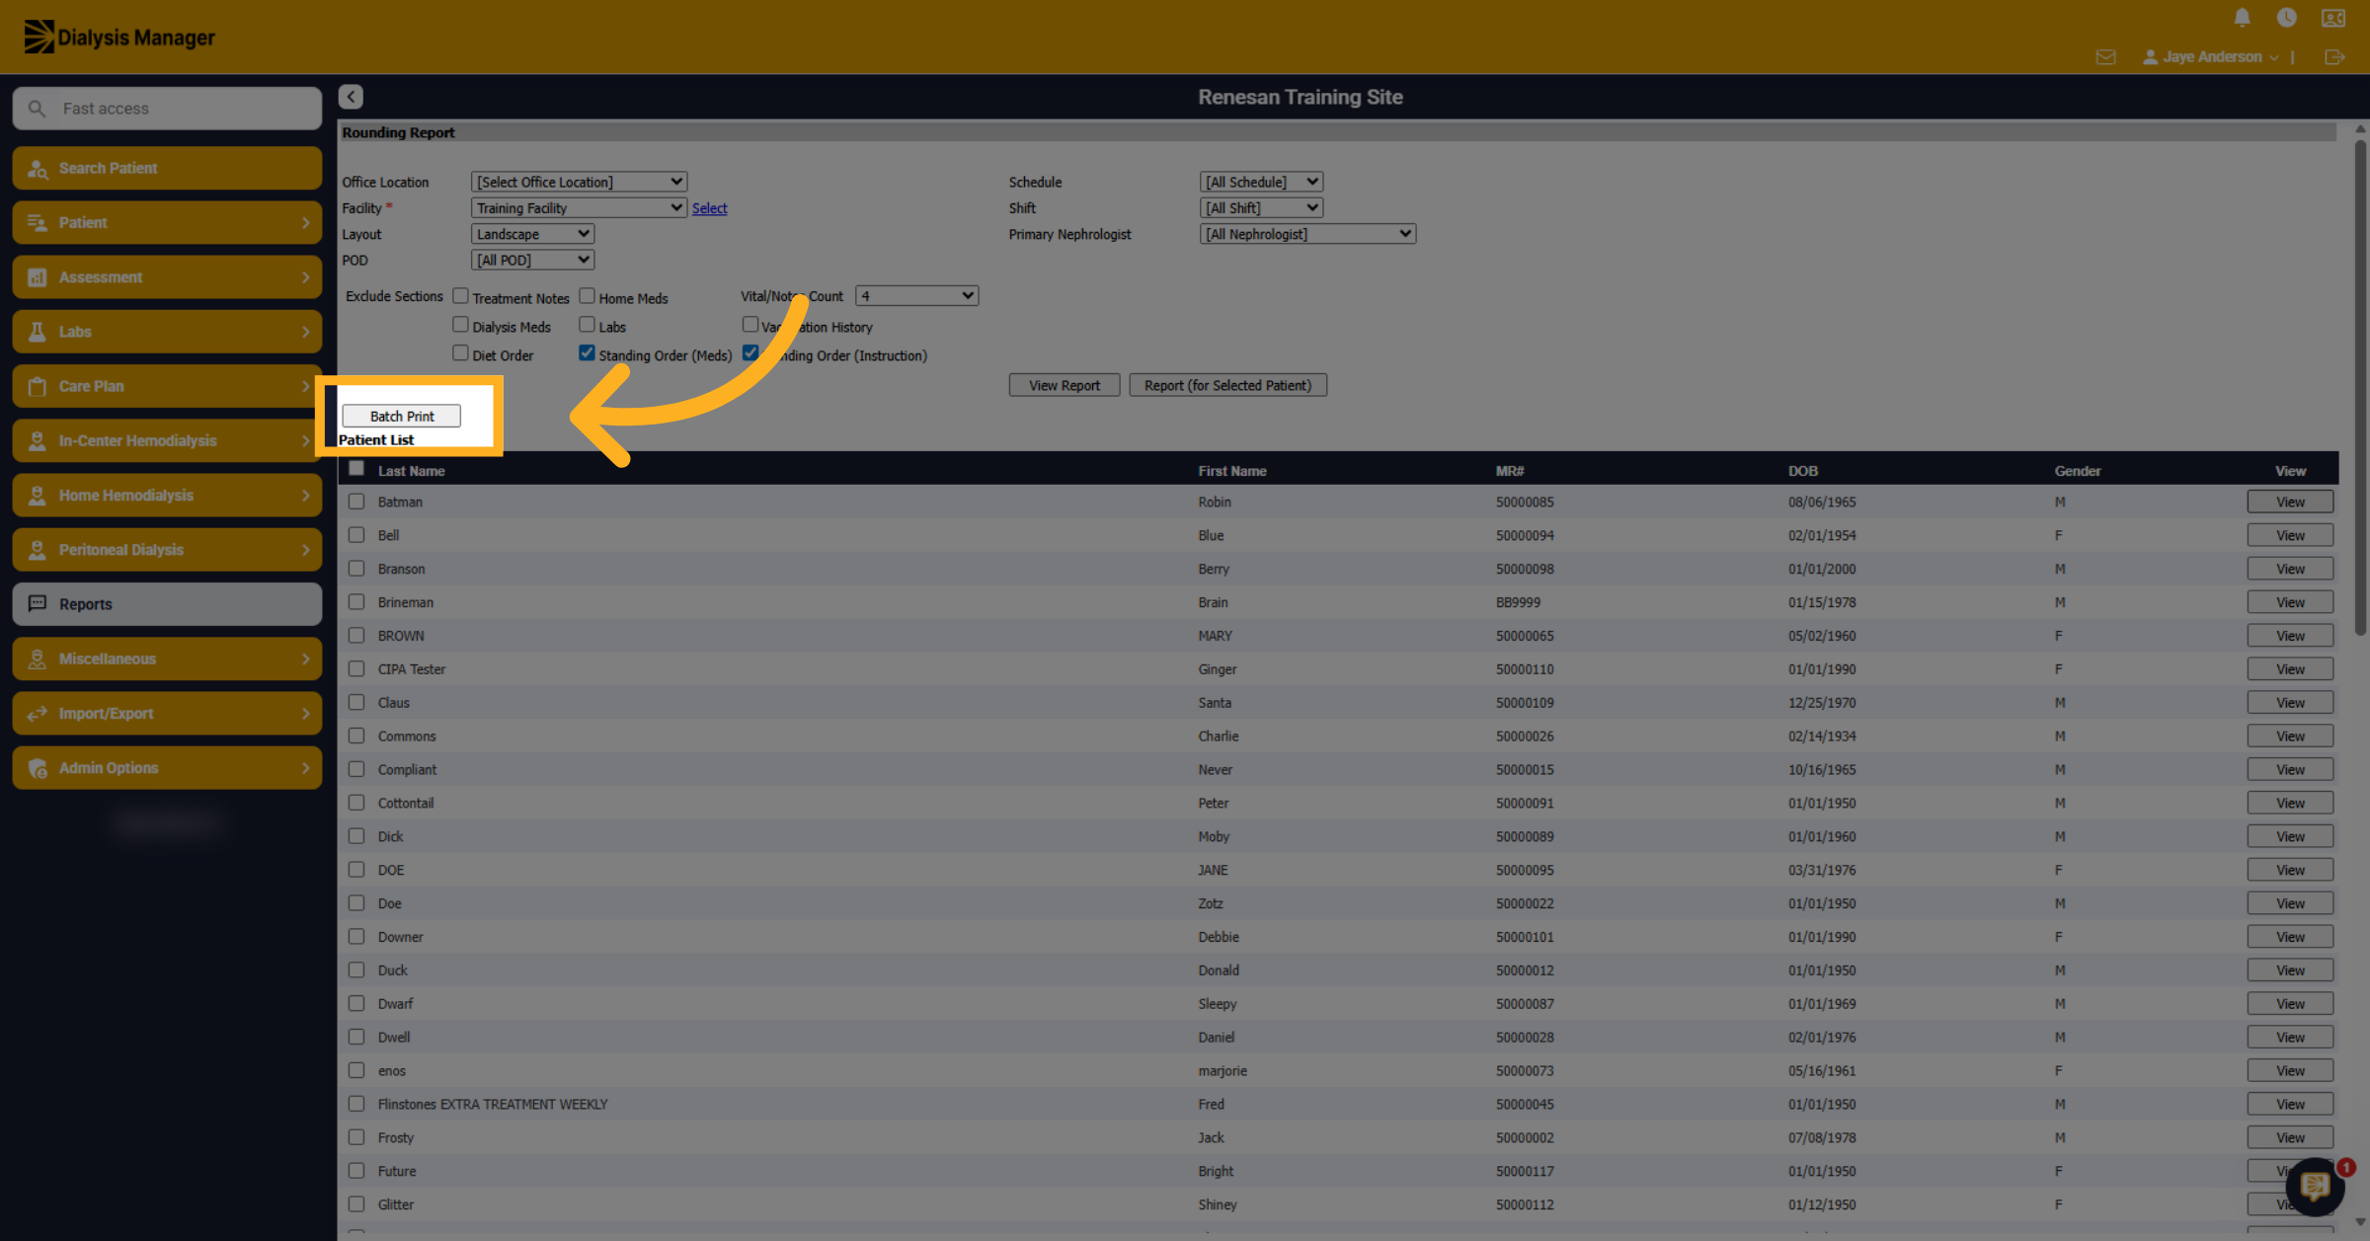
Task: Collapse sidebar with the back arrow icon
Action: pos(351,97)
